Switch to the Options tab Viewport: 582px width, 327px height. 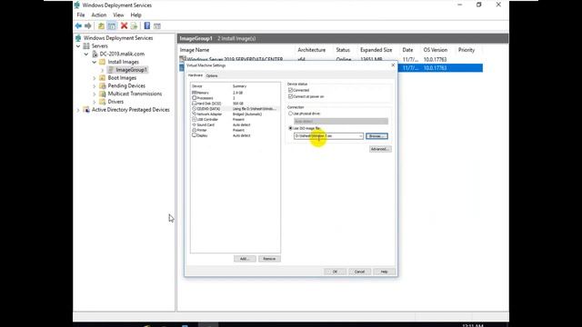point(212,75)
